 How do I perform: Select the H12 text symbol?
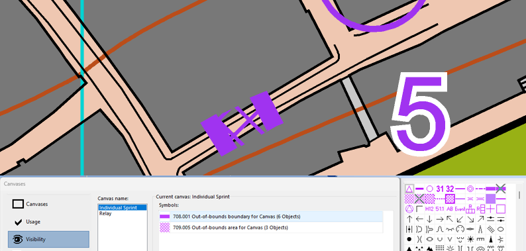[429, 209]
